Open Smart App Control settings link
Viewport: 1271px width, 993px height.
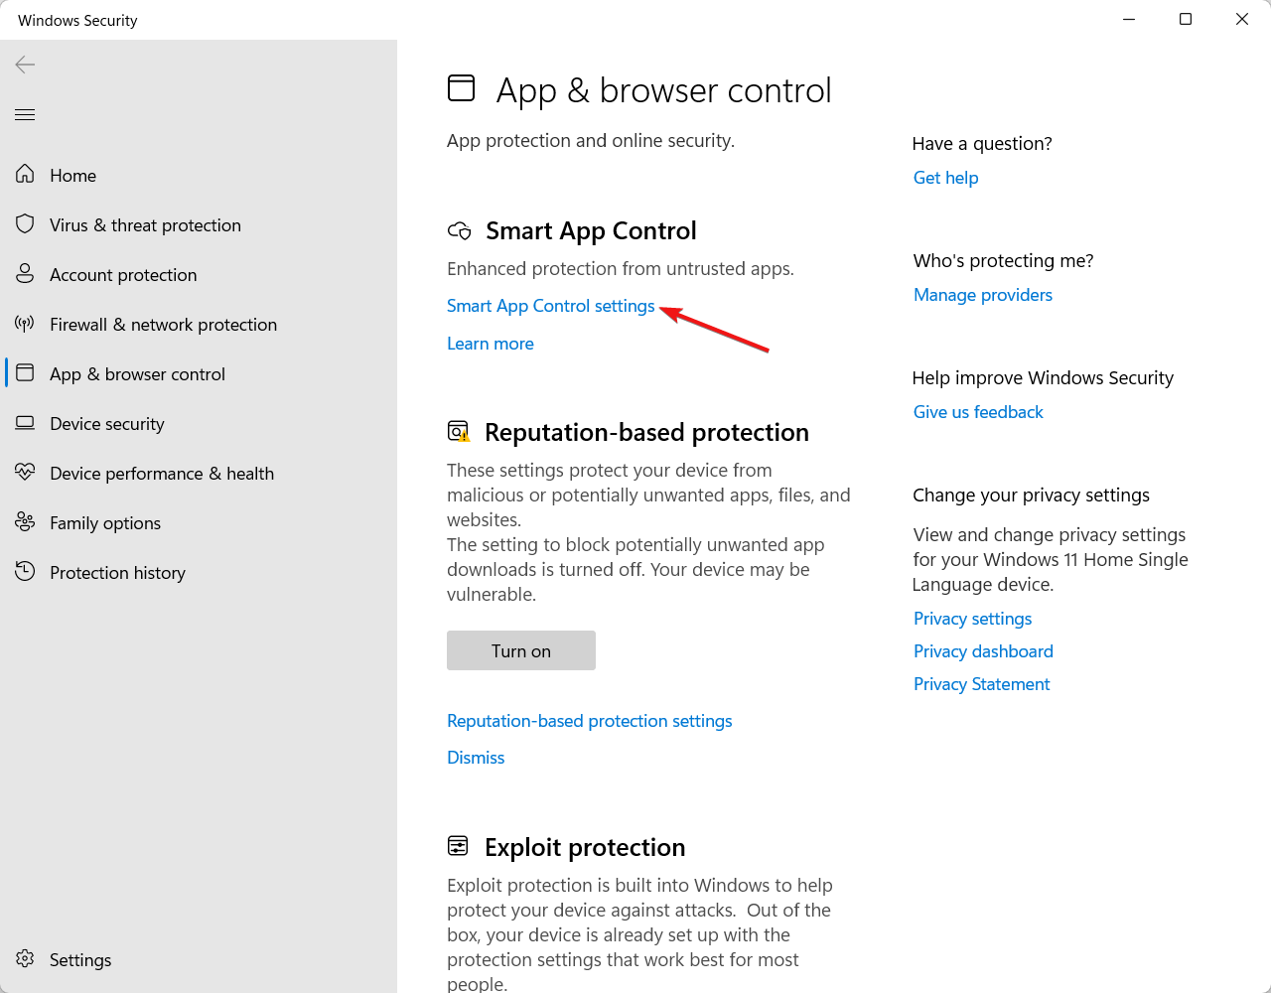point(551,306)
